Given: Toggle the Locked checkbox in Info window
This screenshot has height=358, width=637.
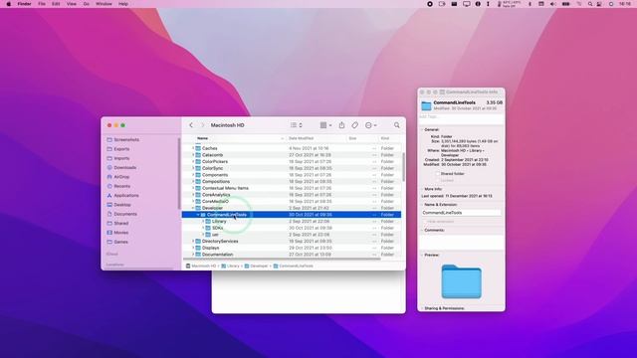Looking at the screenshot, I should [x=438, y=180].
